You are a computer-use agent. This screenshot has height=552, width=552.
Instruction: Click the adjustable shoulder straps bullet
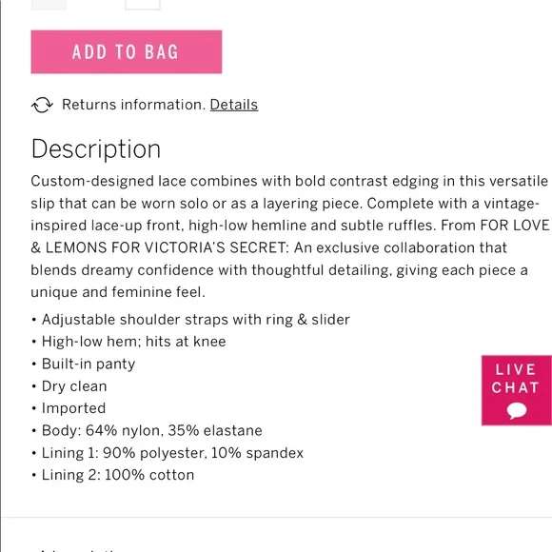click(x=196, y=320)
